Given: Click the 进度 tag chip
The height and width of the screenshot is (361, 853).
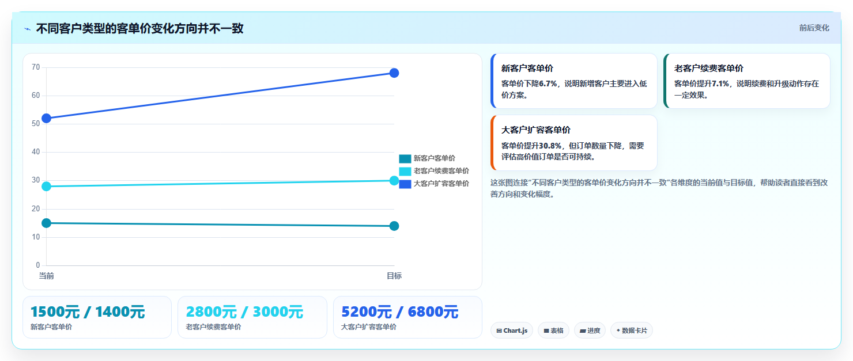Looking at the screenshot, I should (590, 330).
